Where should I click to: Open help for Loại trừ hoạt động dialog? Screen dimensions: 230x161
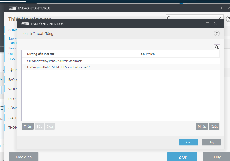[x=217, y=33]
